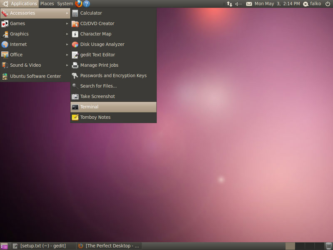Expand the Games submenu arrow
Image resolution: width=333 pixels, height=250 pixels.
[x=67, y=24]
